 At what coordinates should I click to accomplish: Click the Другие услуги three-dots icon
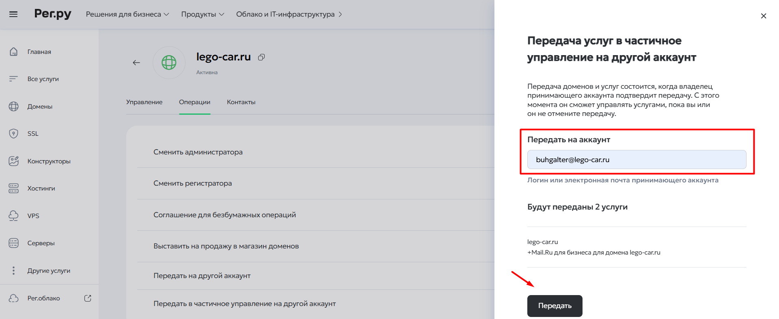point(13,270)
